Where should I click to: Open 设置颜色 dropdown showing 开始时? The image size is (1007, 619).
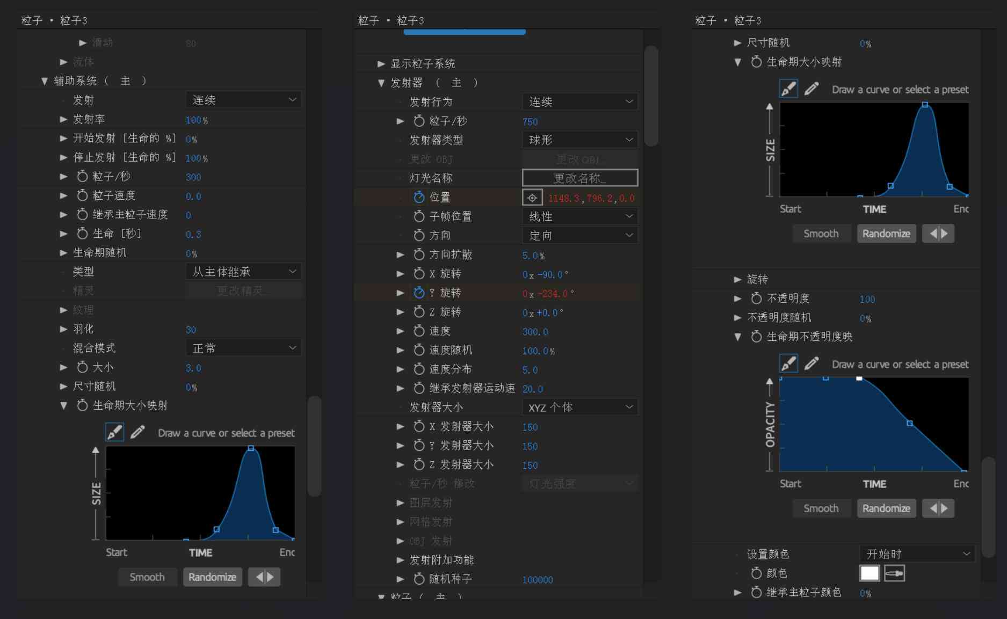point(917,554)
